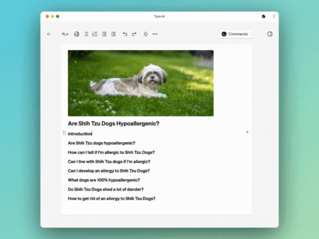Open the more options ellipsis in toolbar

(x=155, y=34)
